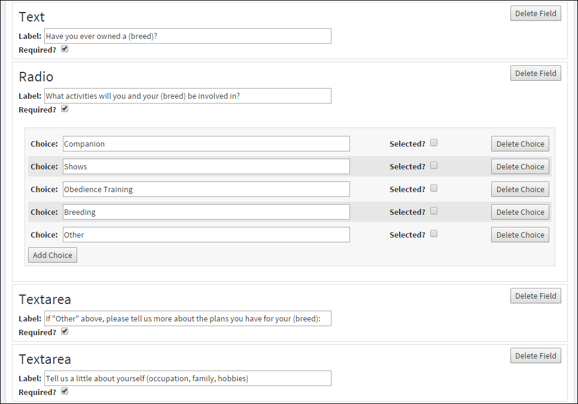
Task: Delete the Companion choice
Action: click(x=520, y=144)
